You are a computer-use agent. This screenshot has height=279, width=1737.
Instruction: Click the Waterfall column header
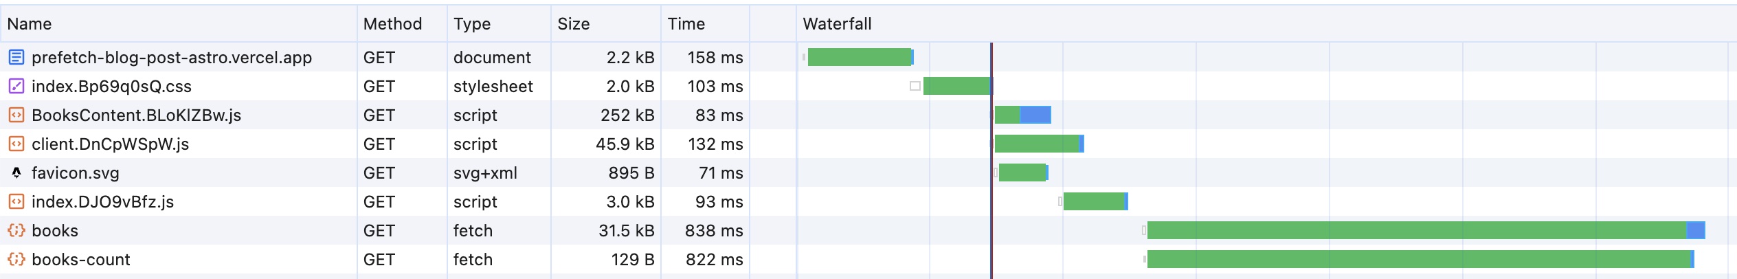click(x=837, y=24)
